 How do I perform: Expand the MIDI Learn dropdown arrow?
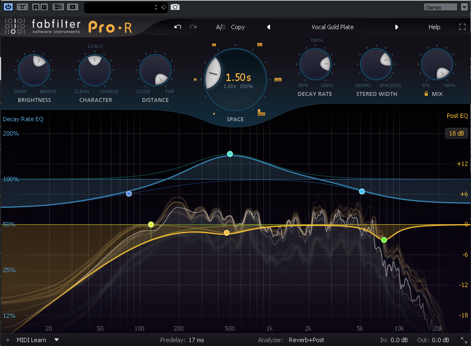tap(56, 340)
